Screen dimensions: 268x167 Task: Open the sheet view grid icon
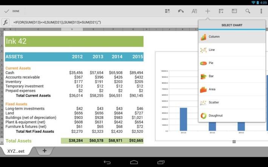(167, 11)
